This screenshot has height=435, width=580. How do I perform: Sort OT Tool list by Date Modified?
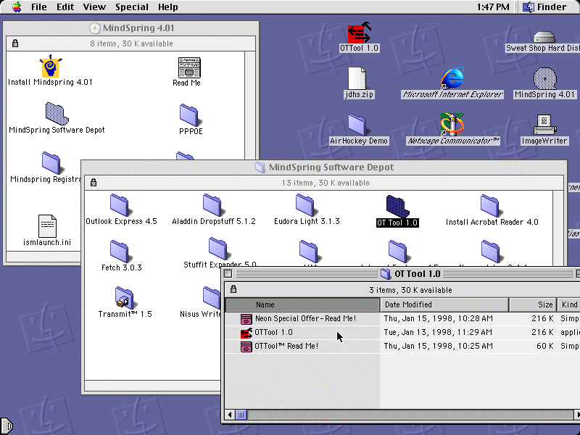coord(444,304)
